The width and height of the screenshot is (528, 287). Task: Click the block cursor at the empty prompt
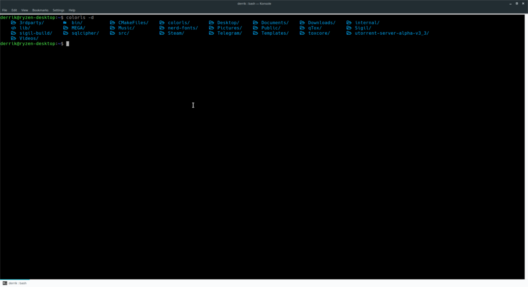(68, 44)
